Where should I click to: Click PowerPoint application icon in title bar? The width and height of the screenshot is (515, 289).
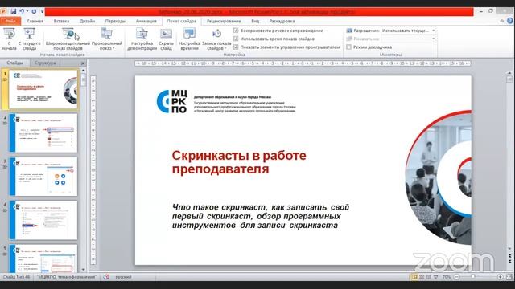click(3, 11)
